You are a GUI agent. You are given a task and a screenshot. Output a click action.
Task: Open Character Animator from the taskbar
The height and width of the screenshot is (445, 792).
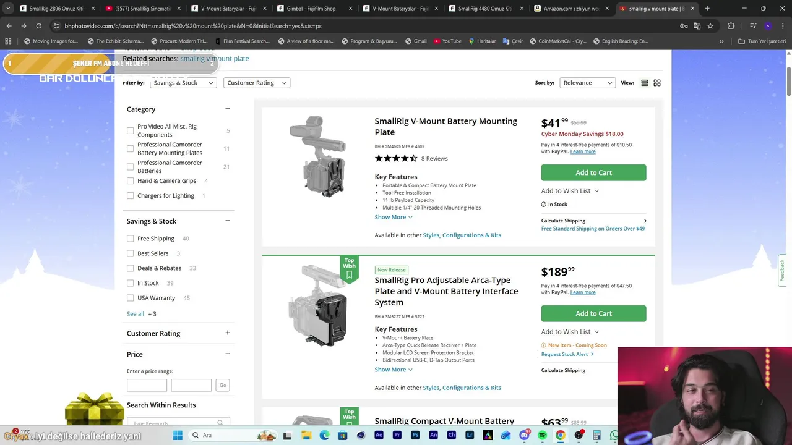point(451,435)
